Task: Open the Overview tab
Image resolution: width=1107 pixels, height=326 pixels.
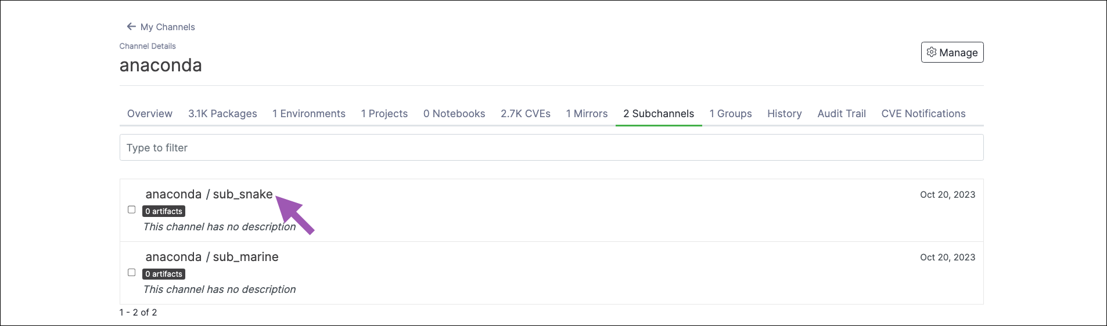Action: point(150,114)
